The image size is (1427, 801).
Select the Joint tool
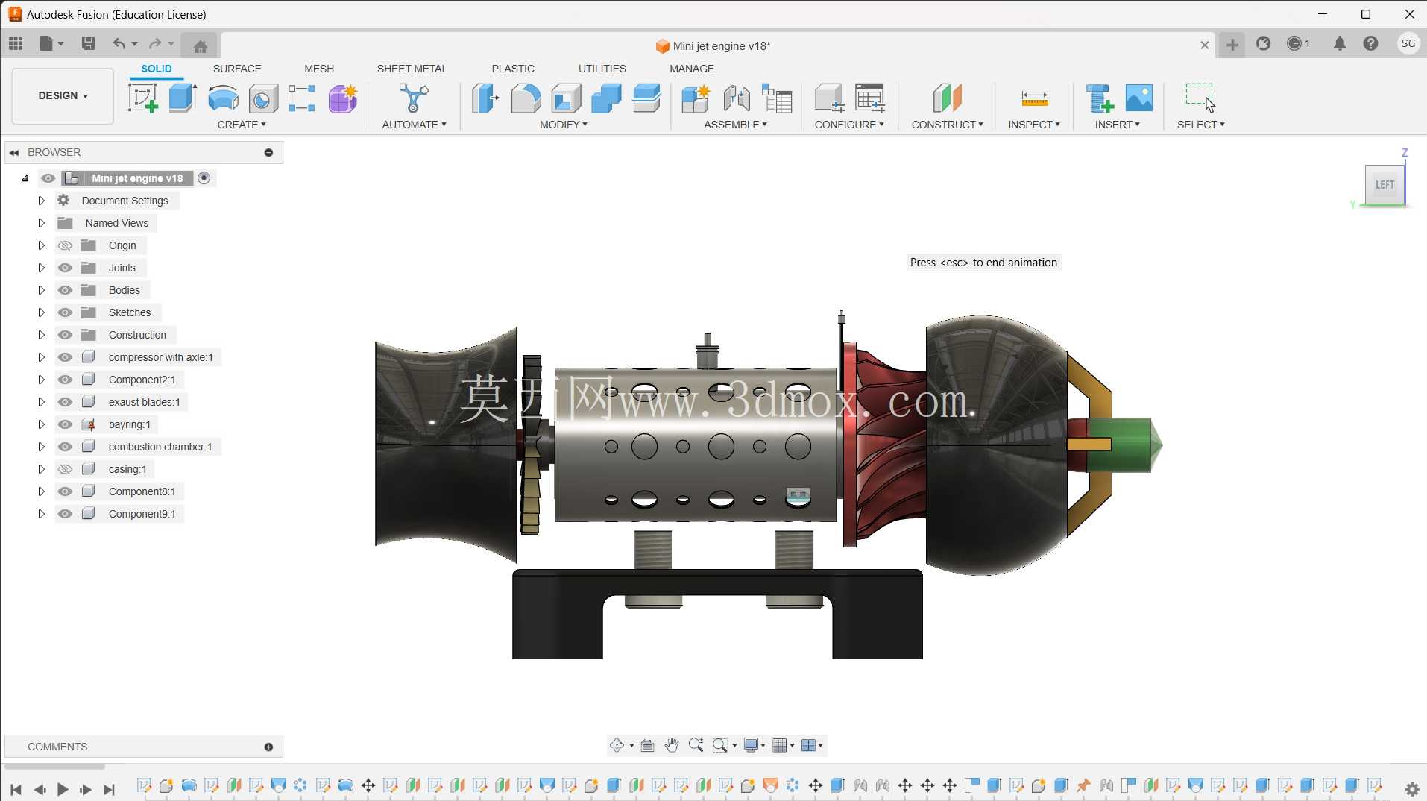[737, 98]
